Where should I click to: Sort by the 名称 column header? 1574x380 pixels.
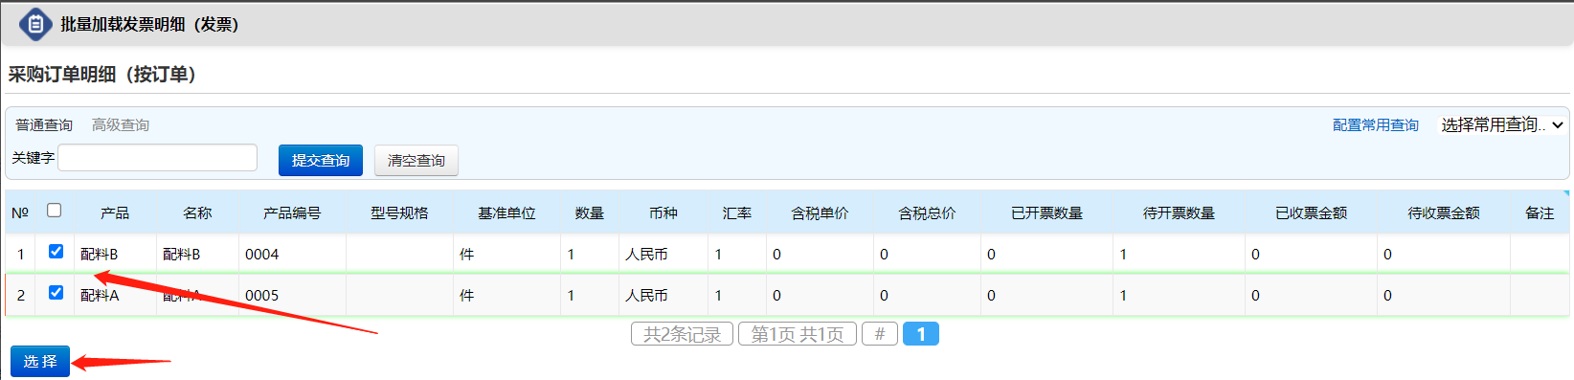pyautogui.click(x=197, y=213)
